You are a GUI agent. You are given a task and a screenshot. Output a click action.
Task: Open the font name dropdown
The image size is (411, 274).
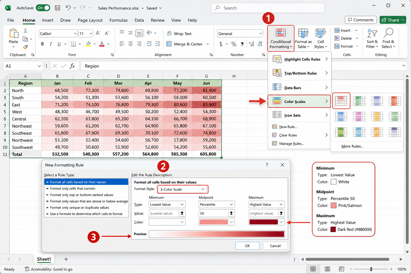coord(75,33)
